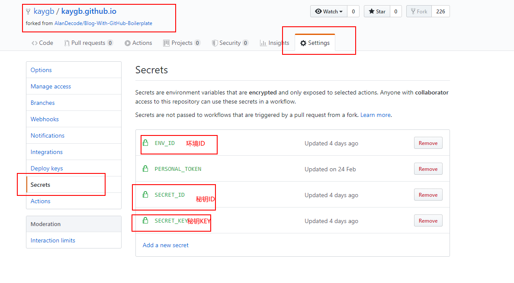Click the Settings gear icon tab
Image resolution: width=514 pixels, height=283 pixels.
click(x=315, y=43)
